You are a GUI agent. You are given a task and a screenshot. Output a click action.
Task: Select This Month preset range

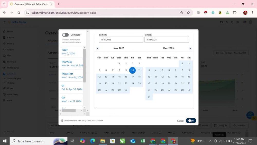(x=70, y=75)
